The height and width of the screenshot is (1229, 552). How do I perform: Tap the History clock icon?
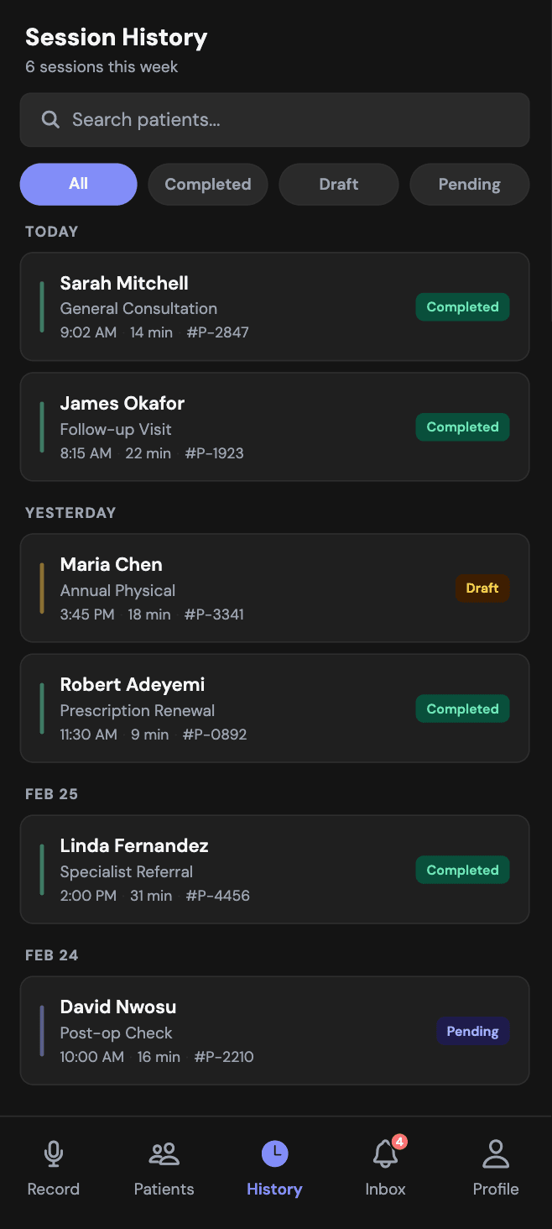pos(274,1153)
